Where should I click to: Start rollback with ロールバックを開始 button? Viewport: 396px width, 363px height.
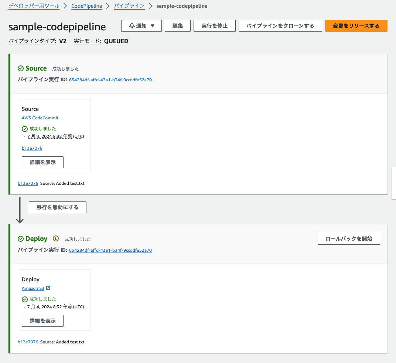pos(349,239)
